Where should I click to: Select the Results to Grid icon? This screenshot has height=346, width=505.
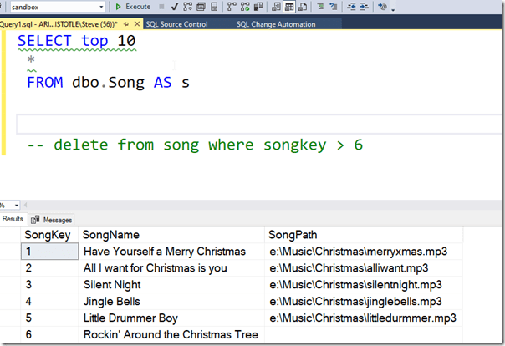[289, 7]
